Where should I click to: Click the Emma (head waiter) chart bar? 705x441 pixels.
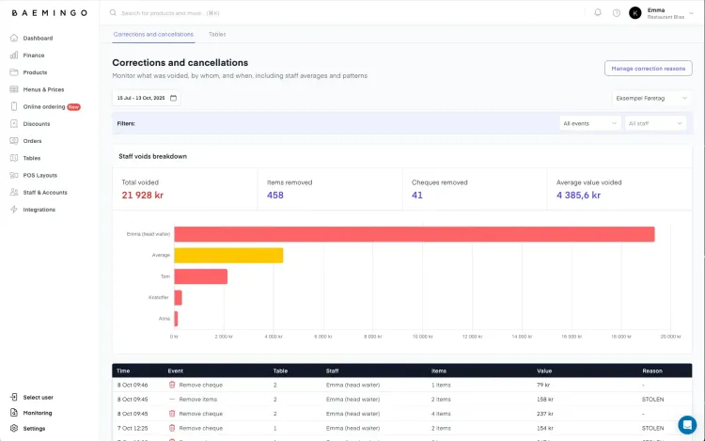[x=414, y=234]
